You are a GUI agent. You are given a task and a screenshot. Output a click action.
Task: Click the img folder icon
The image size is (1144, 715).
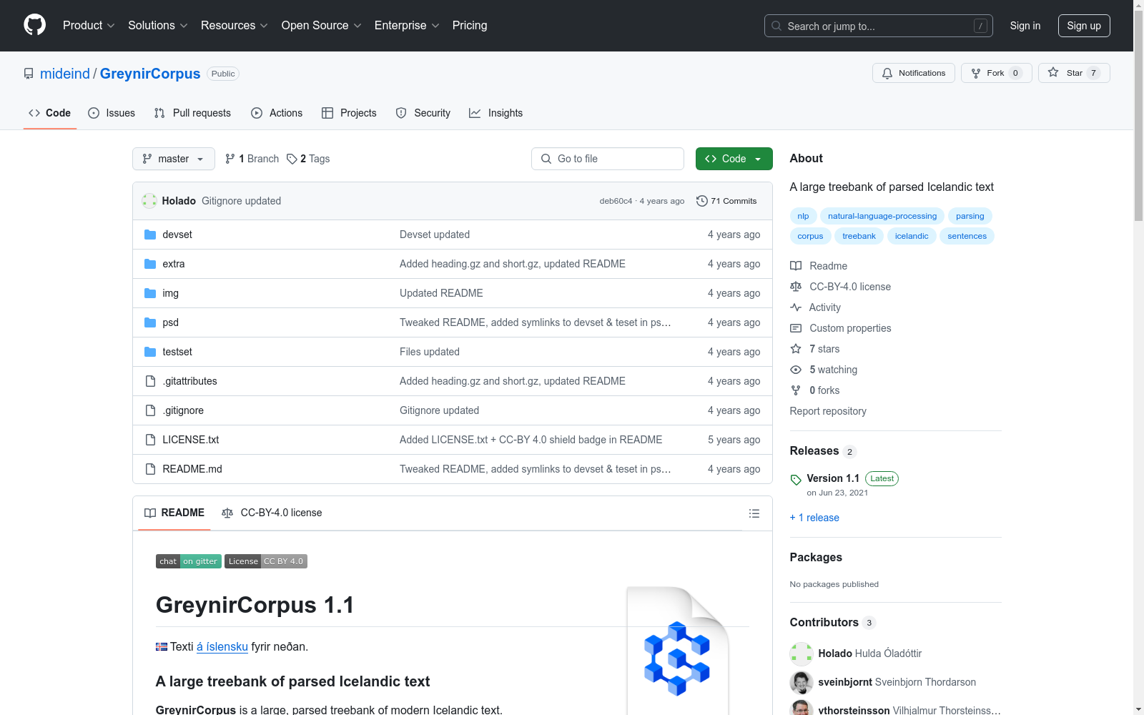(x=150, y=293)
